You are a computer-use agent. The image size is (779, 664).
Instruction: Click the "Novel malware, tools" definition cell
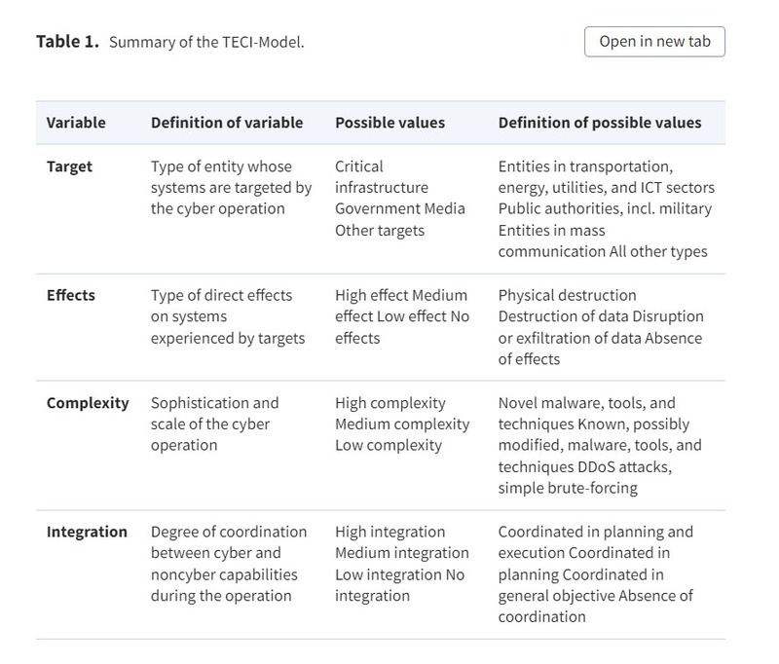pyautogui.click(x=586, y=403)
